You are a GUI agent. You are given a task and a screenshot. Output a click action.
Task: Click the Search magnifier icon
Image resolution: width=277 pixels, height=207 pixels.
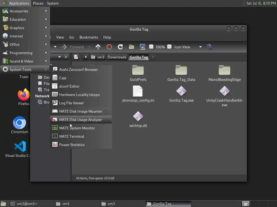pos(210,47)
